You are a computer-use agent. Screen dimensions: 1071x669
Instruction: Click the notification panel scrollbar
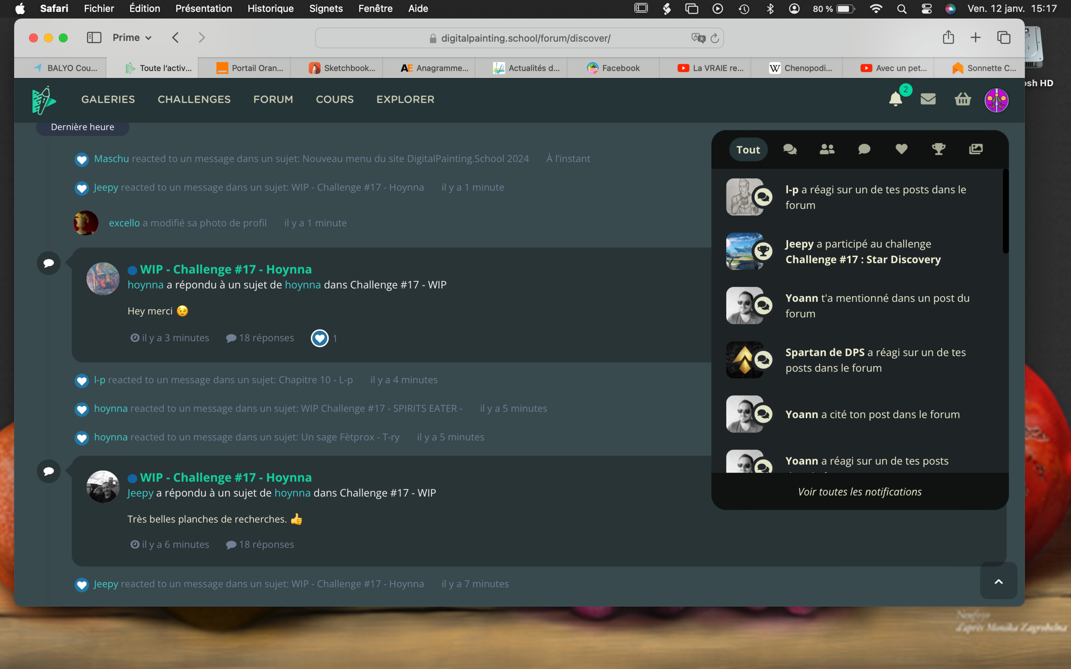coord(1005,212)
